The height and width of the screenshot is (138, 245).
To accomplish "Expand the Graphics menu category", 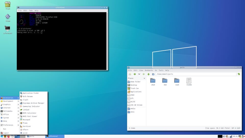I will [x=10, y=105].
